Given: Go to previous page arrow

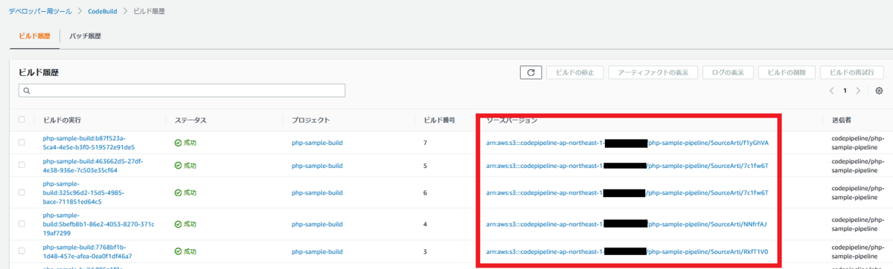Looking at the screenshot, I should [x=831, y=91].
